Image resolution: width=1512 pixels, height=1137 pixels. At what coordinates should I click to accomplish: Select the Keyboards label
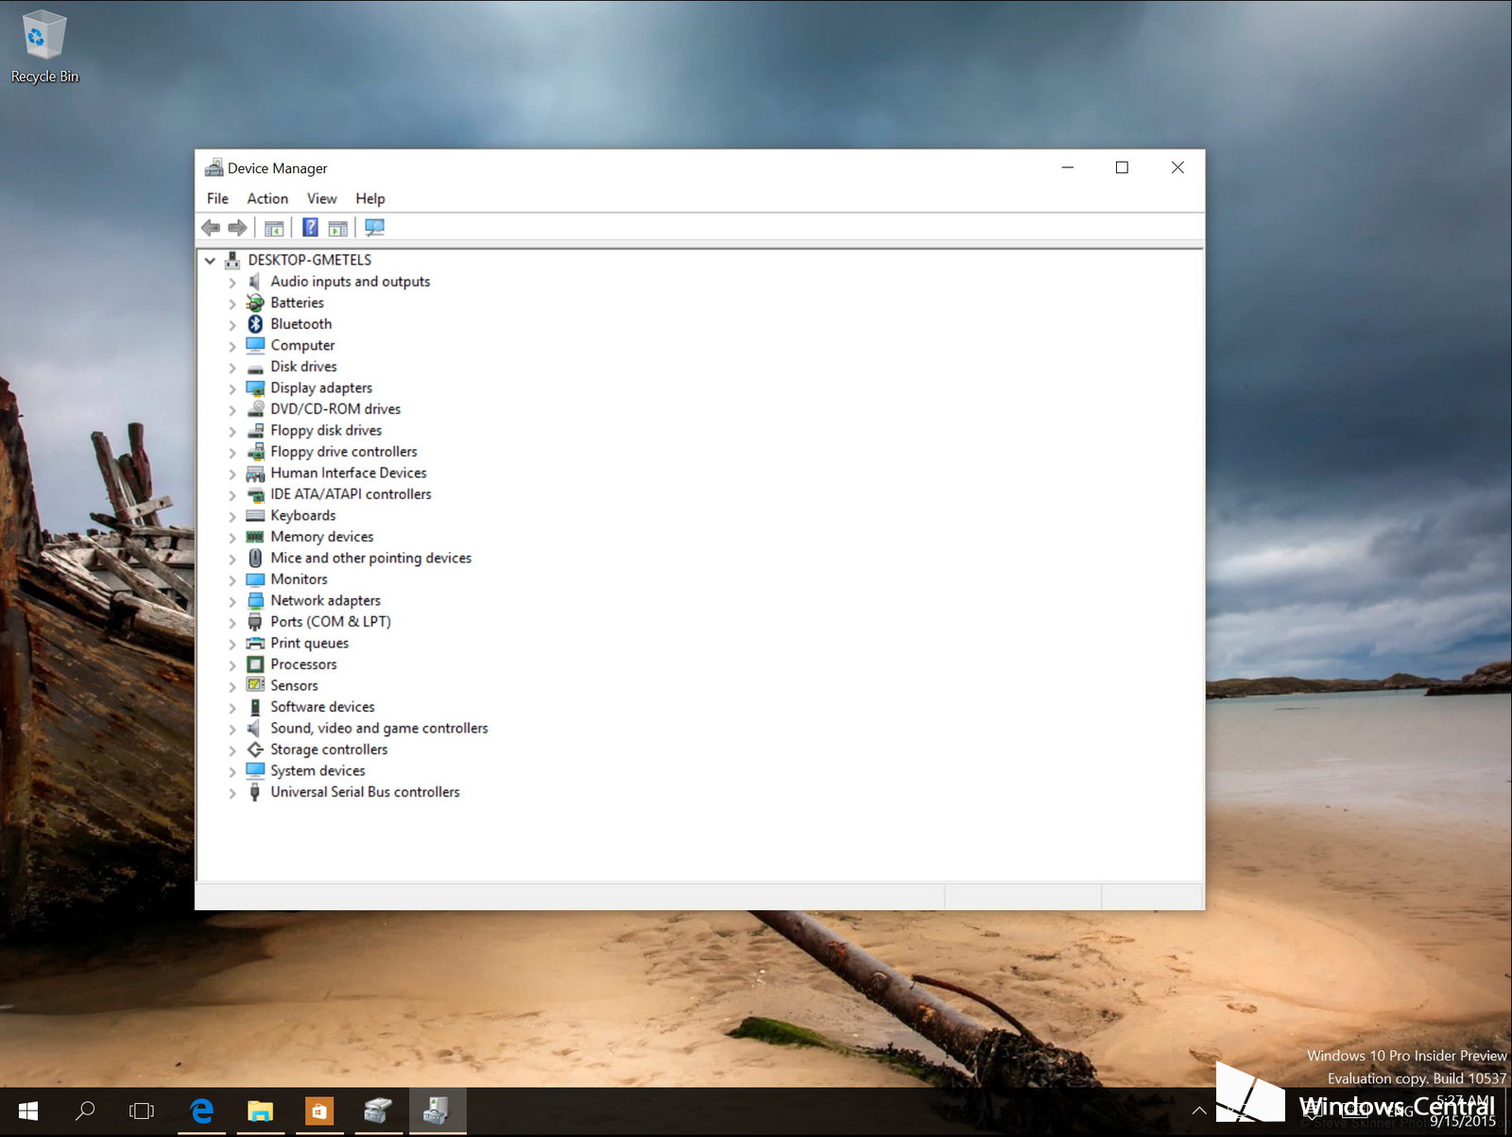(x=303, y=515)
